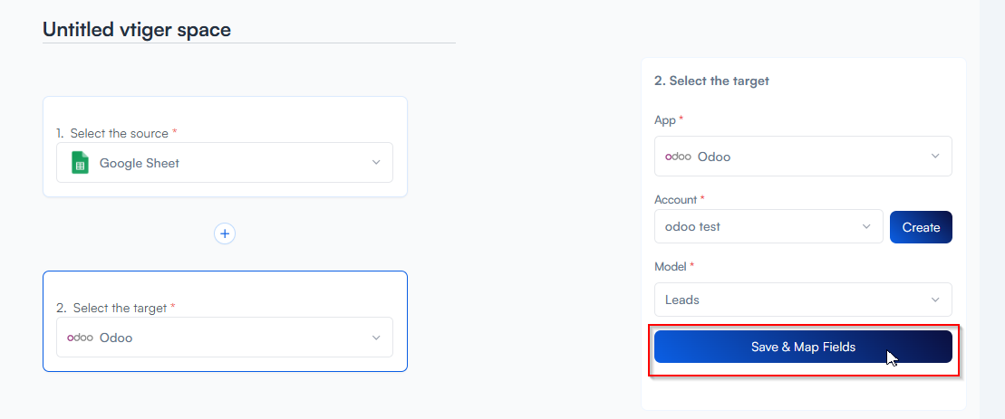Select the 'odoo test' account value
Image resolution: width=1005 pixels, height=419 pixels.
tap(692, 226)
